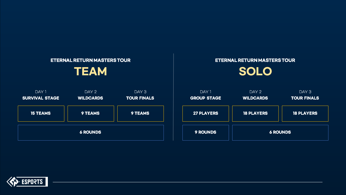
Task: Click the Solo 6 Rounds bar
Action: coord(280,133)
